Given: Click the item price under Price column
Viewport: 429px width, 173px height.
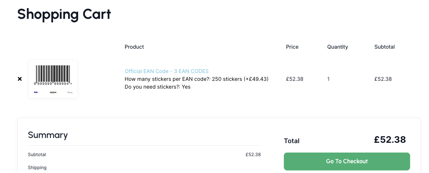Looking at the screenshot, I should coord(295,79).
